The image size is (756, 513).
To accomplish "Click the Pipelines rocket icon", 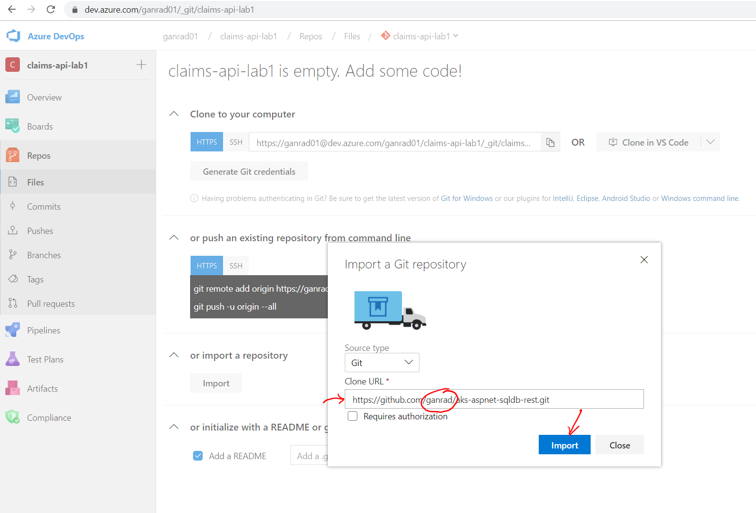I will (13, 330).
